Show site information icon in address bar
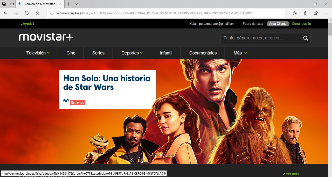Screen dimensions: 332x177 click(52, 13)
